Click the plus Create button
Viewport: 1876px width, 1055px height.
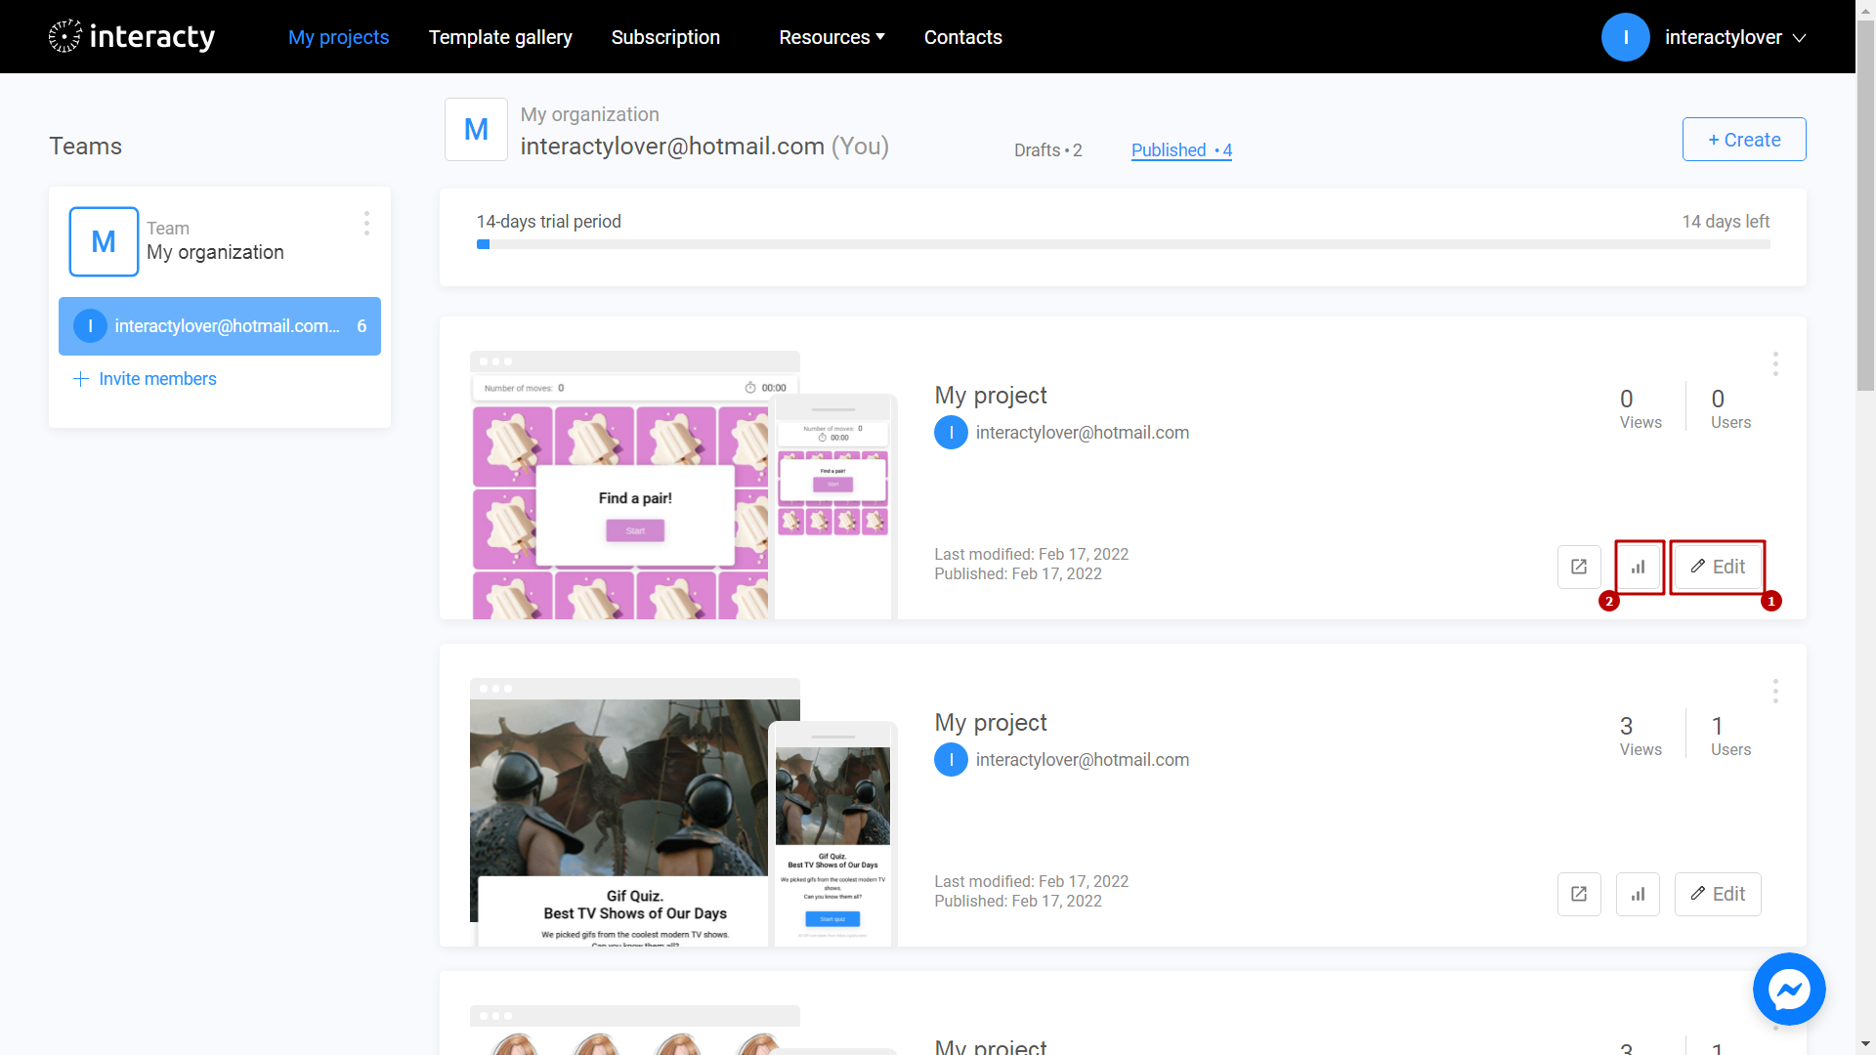point(1744,138)
